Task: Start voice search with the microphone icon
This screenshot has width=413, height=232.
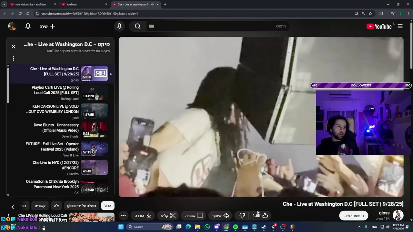Action: [x=119, y=26]
